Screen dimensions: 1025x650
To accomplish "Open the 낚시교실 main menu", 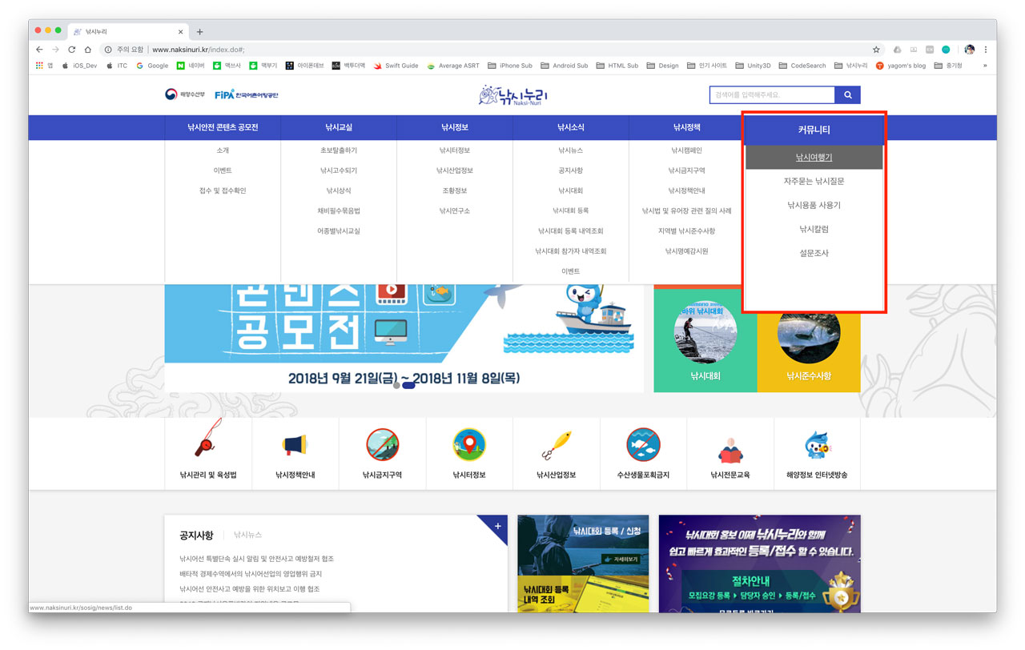I will click(x=339, y=127).
